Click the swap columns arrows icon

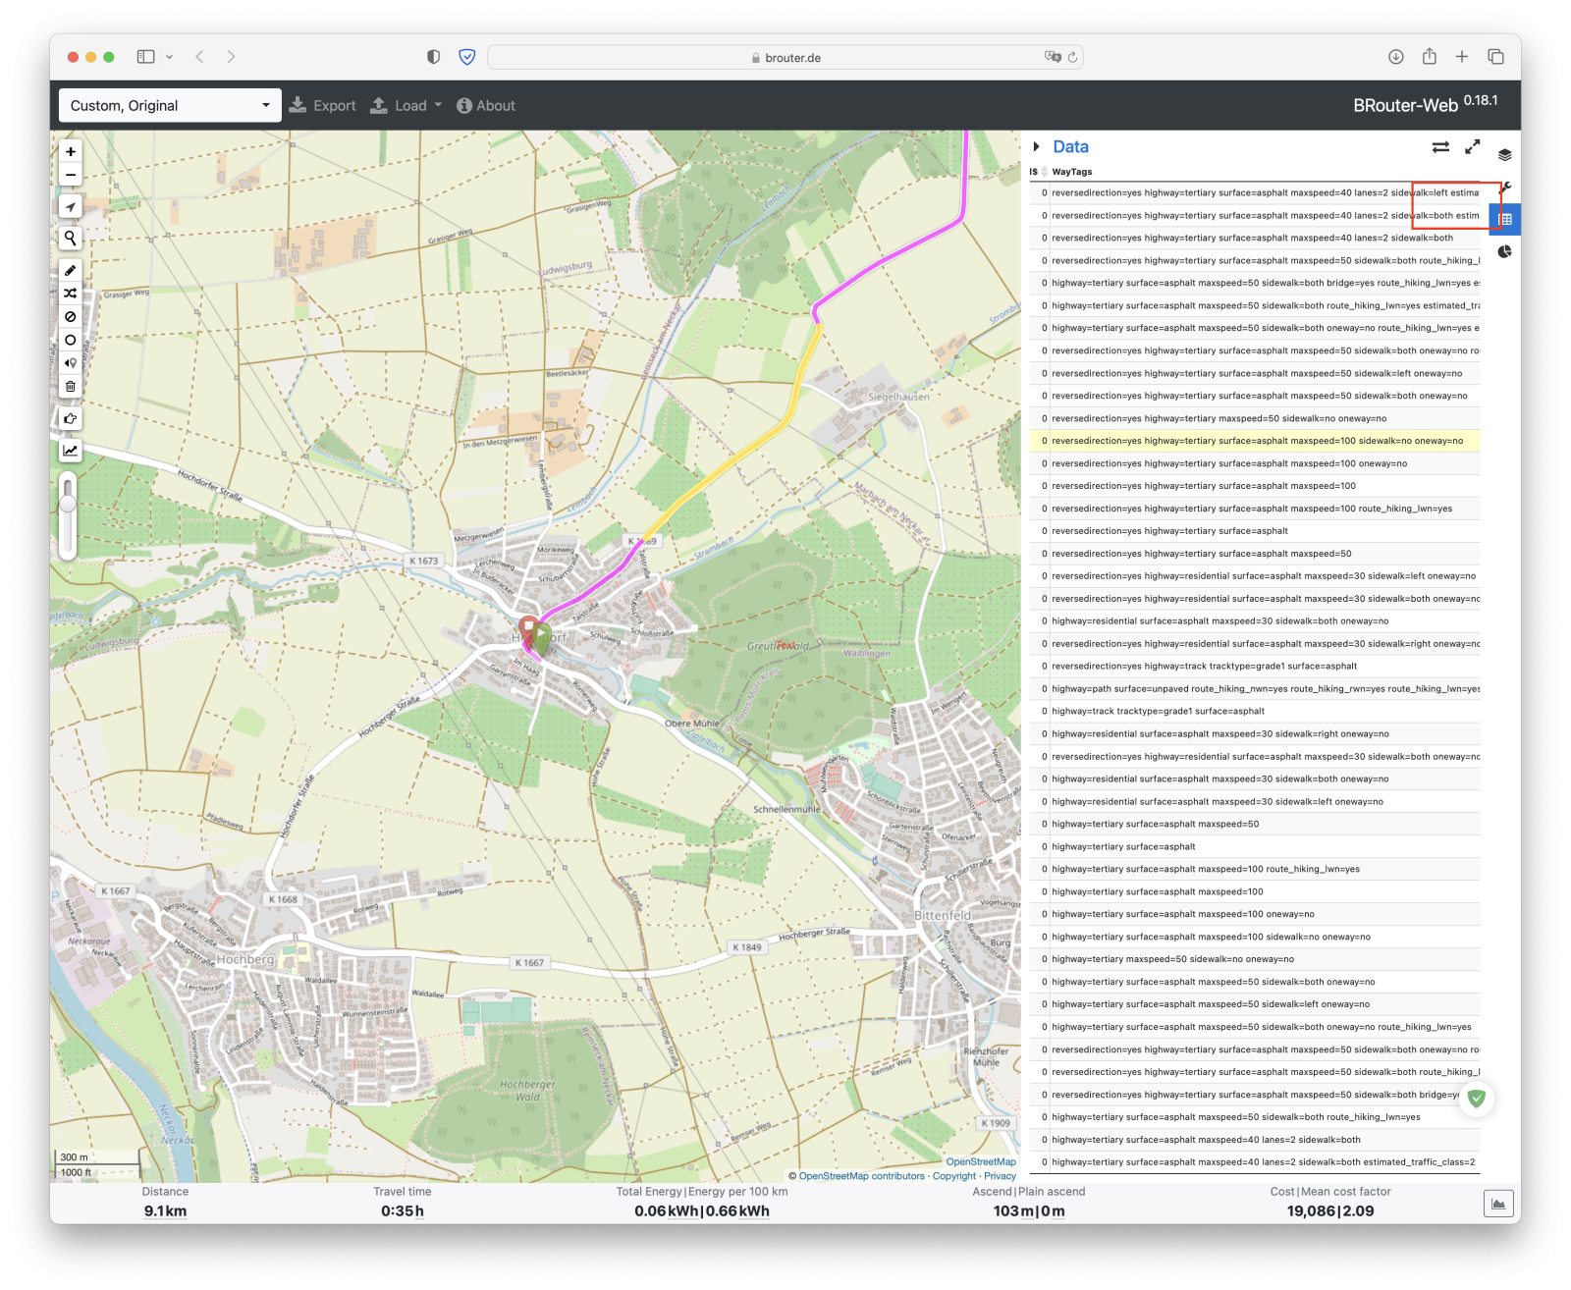pyautogui.click(x=1440, y=147)
